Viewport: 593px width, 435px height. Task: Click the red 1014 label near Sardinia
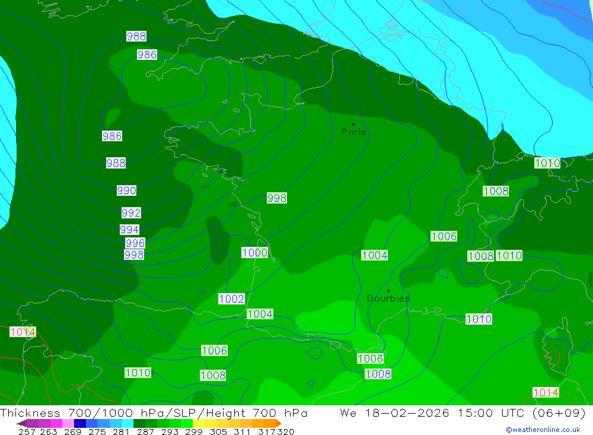[x=546, y=393]
